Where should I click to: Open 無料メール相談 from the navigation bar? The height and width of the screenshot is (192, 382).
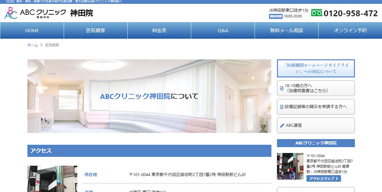tap(286, 31)
